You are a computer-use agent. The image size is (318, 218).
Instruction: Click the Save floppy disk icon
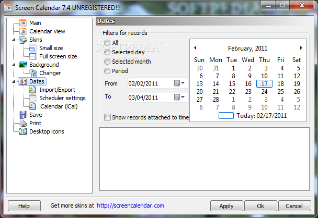[x=22, y=115]
